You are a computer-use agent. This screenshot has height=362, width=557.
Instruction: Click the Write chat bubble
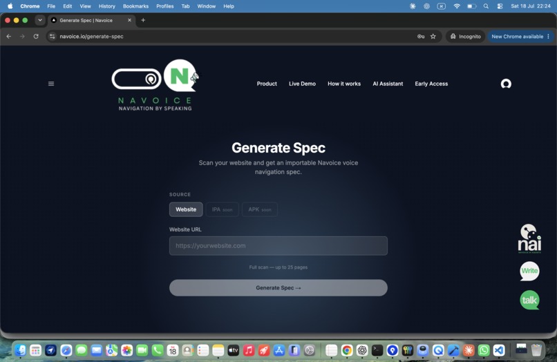pos(529,271)
